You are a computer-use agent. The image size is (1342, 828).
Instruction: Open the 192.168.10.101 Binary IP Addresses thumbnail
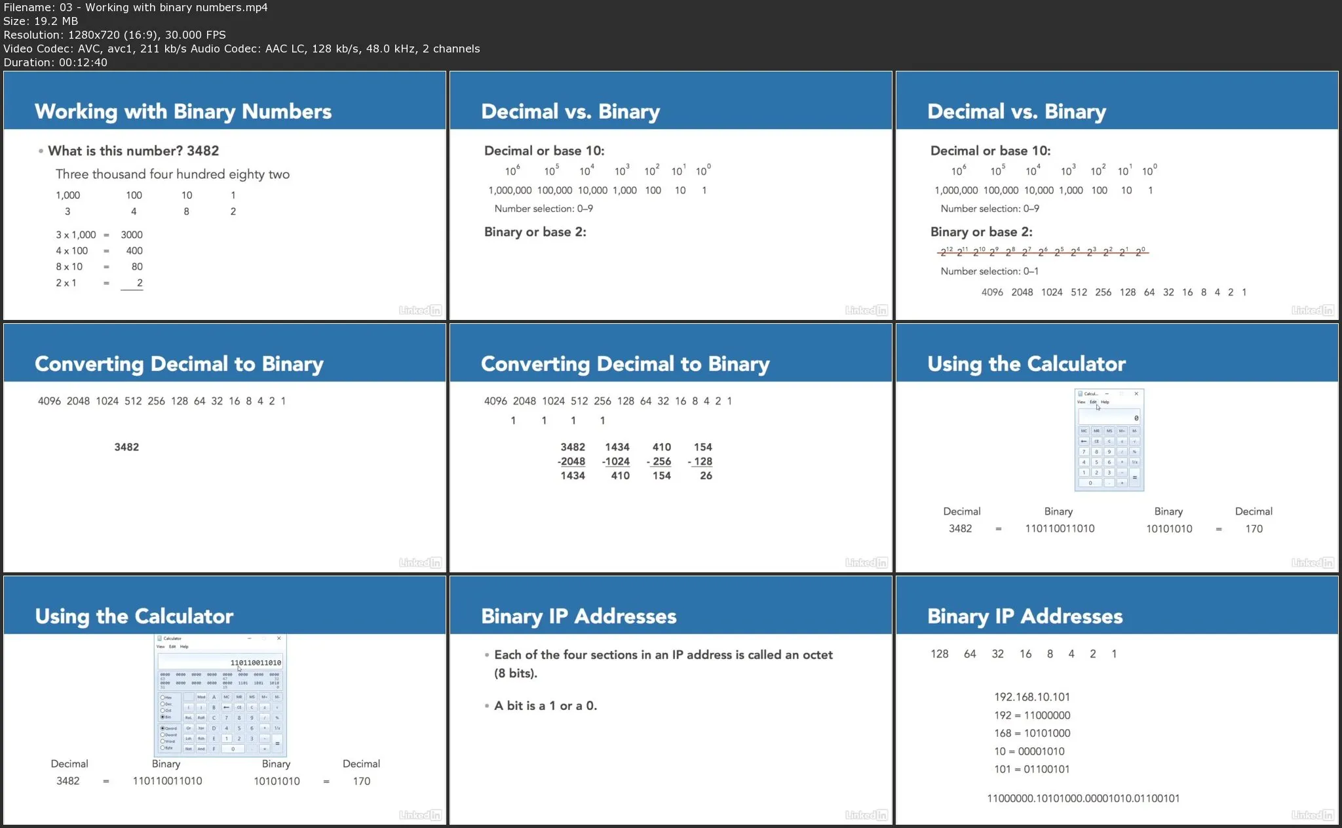point(1117,700)
